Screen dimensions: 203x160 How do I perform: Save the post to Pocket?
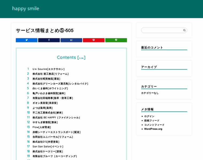pos(93,40)
